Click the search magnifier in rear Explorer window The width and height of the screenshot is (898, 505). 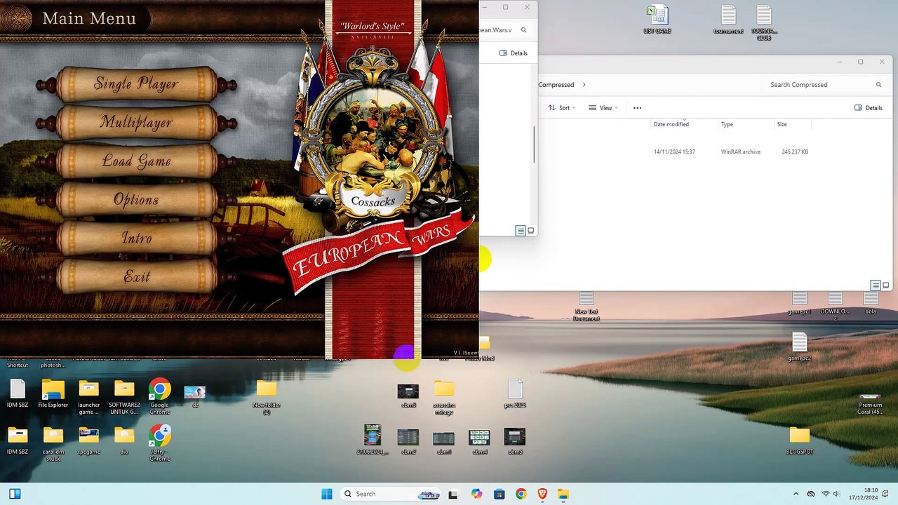tap(524, 30)
